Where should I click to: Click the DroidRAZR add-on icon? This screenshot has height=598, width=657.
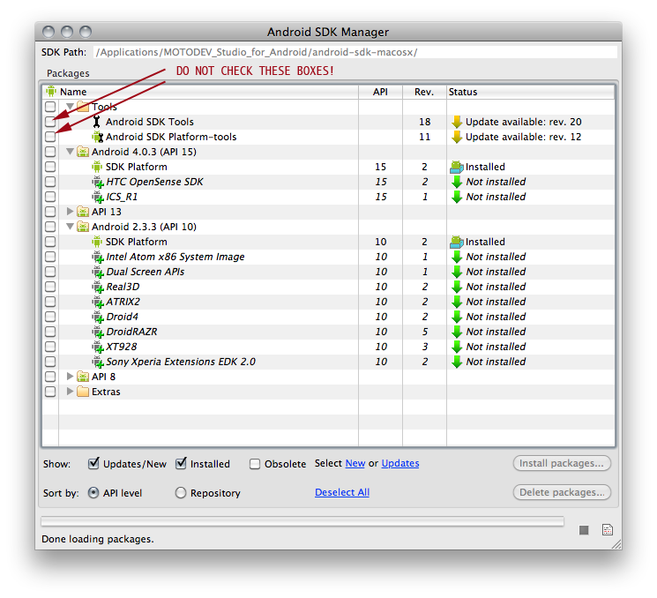(98, 332)
